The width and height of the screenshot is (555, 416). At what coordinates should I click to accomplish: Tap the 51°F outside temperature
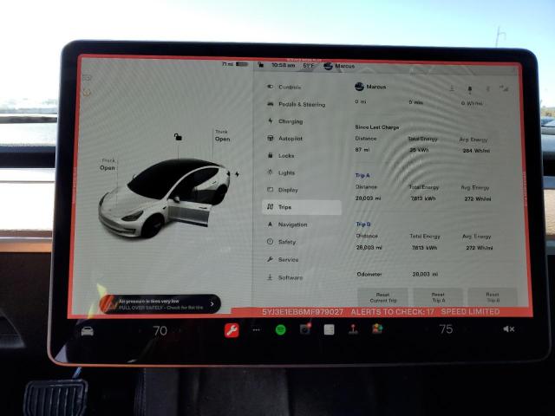coord(309,66)
